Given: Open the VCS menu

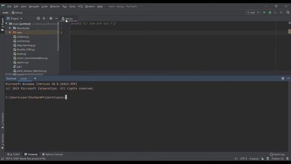Looking at the screenshot, I should [x=80, y=6].
